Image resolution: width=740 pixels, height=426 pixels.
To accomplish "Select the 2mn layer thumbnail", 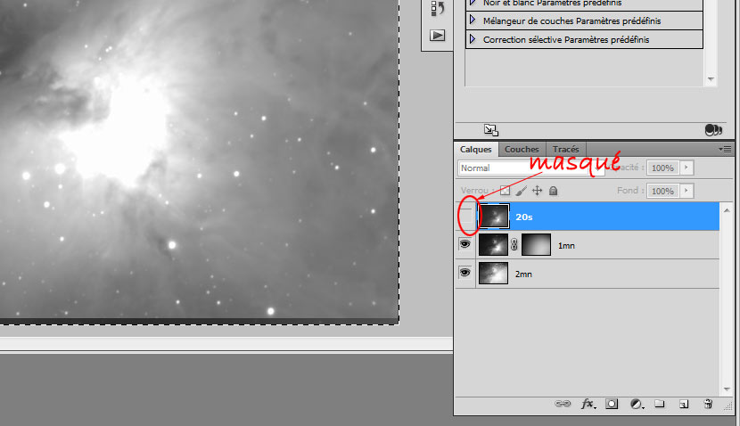I will click(493, 274).
